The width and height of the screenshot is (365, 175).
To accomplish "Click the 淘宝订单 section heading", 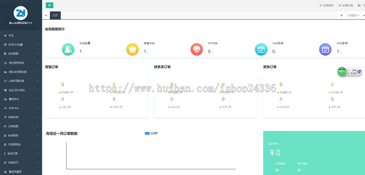I will pos(52,67).
